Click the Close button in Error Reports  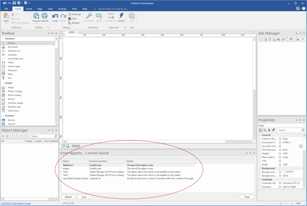247,197
